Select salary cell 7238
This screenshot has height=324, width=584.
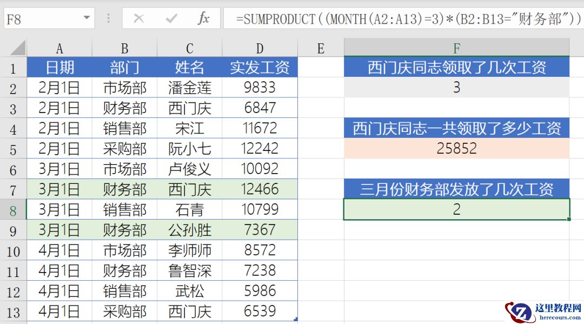[x=260, y=270]
